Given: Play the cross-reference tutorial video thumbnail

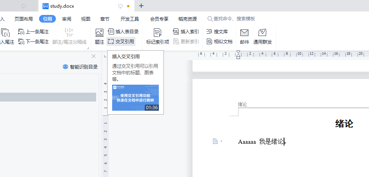Looking at the screenshot, I should point(136,98).
